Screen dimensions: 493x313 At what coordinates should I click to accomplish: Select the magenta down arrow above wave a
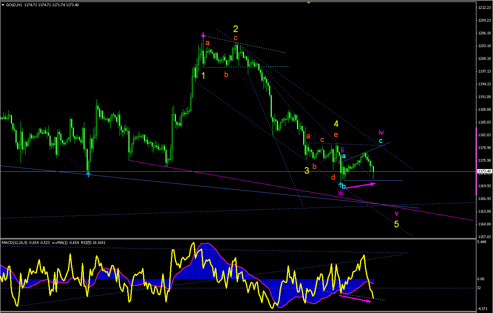(203, 36)
